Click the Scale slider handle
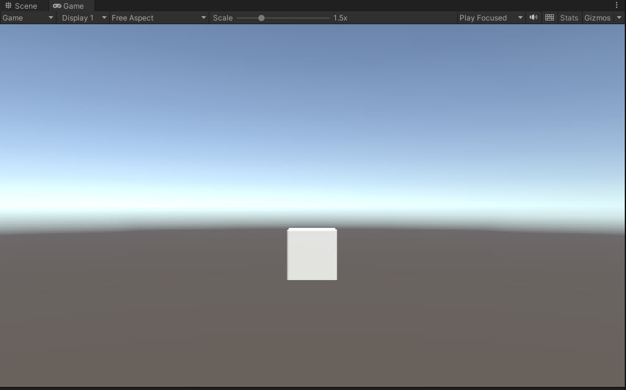Viewport: 626px width, 390px height. pyautogui.click(x=261, y=18)
